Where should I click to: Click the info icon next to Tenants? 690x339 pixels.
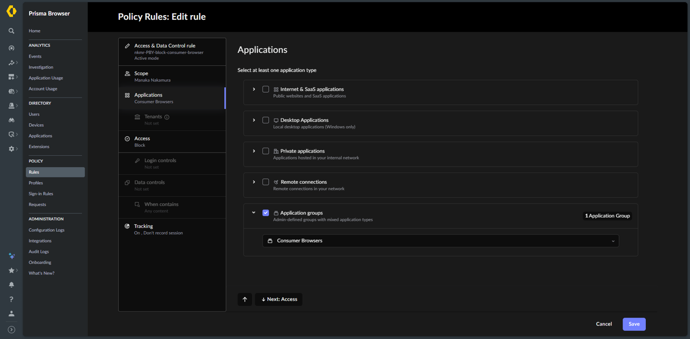[x=167, y=117]
